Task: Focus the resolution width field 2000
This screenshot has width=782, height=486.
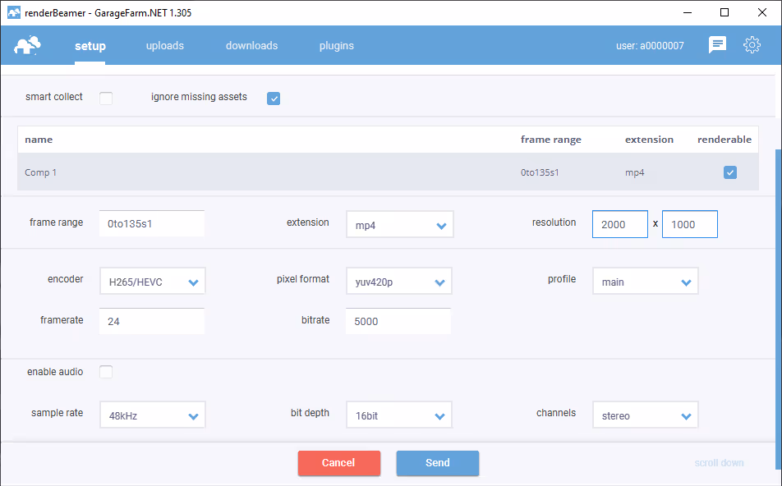Action: [620, 224]
